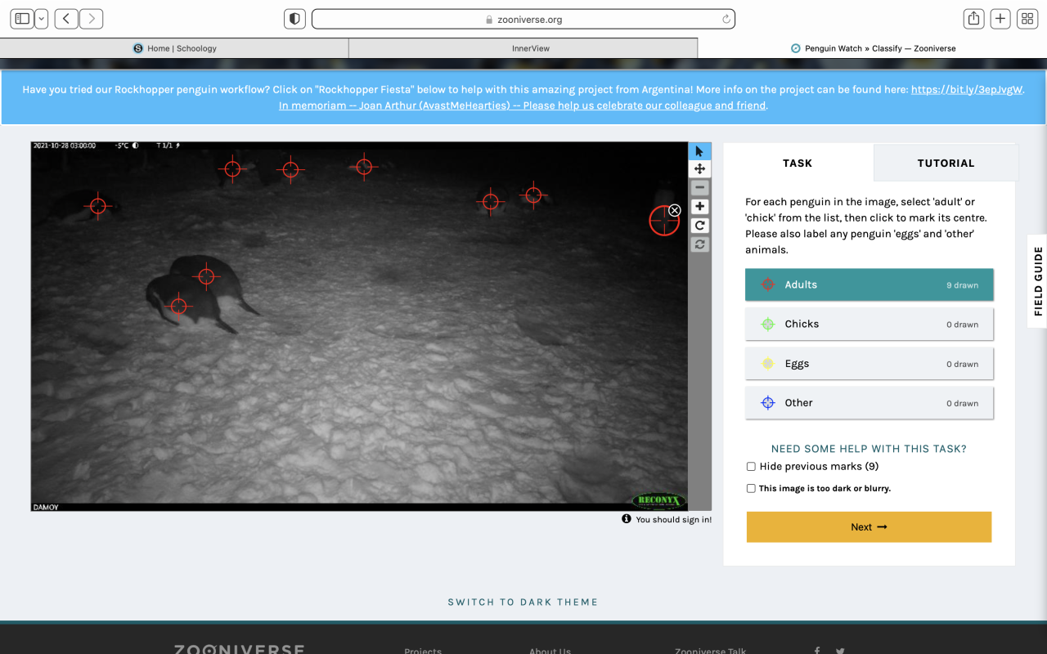Image resolution: width=1047 pixels, height=654 pixels.
Task: Click the blue Other crosshair icon
Action: [767, 403]
